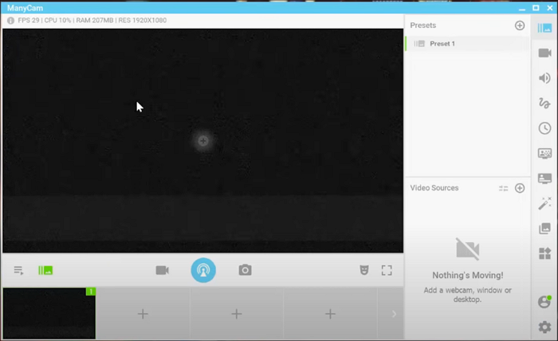
Task: Show next preset slots with right chevron
Action: point(394,314)
